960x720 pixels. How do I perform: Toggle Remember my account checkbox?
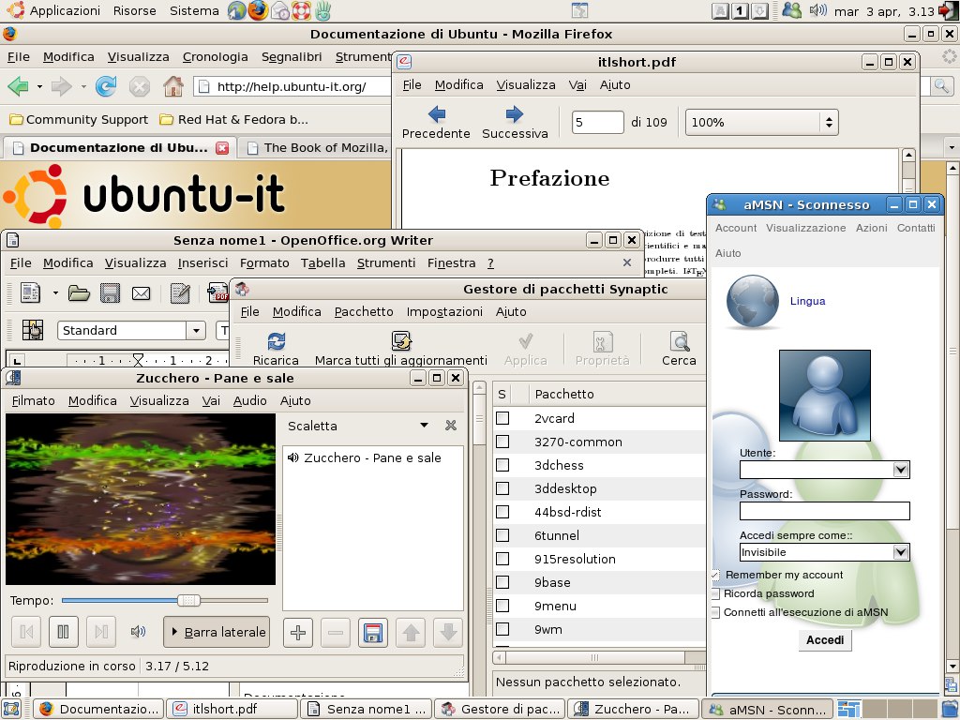pyautogui.click(x=715, y=575)
